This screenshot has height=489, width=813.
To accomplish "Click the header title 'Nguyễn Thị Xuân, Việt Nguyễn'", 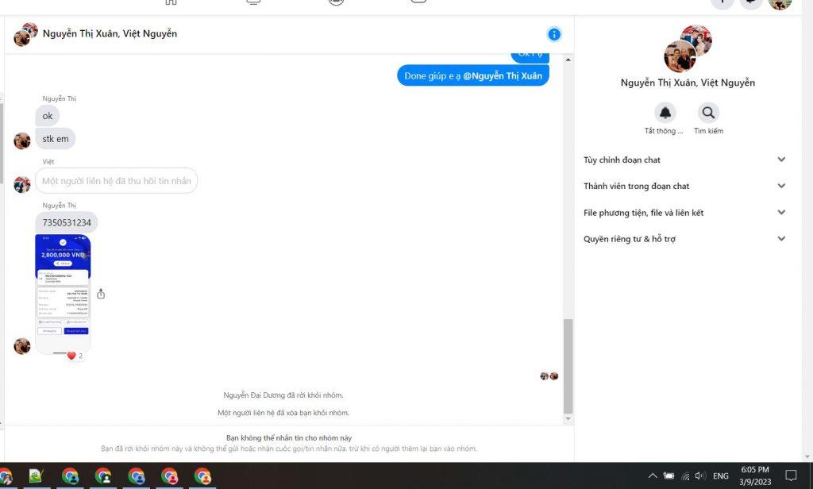I will coord(110,33).
